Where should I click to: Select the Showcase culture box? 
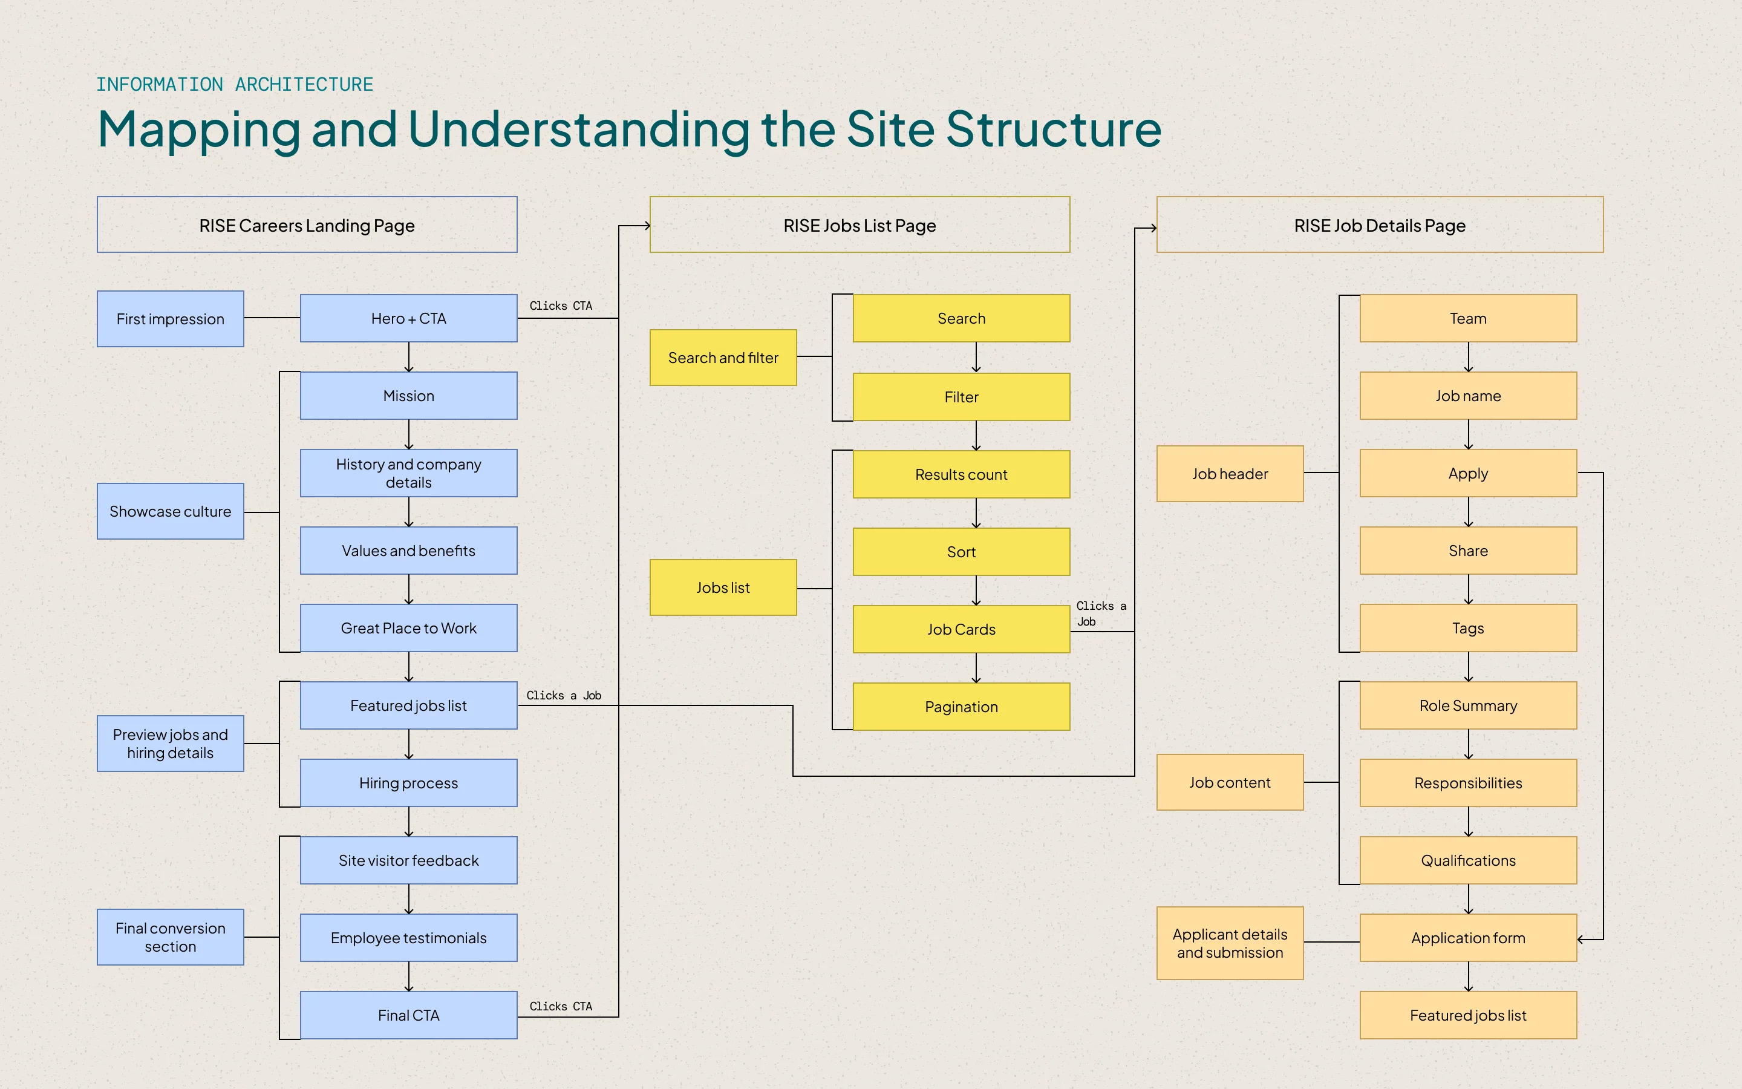click(x=171, y=511)
